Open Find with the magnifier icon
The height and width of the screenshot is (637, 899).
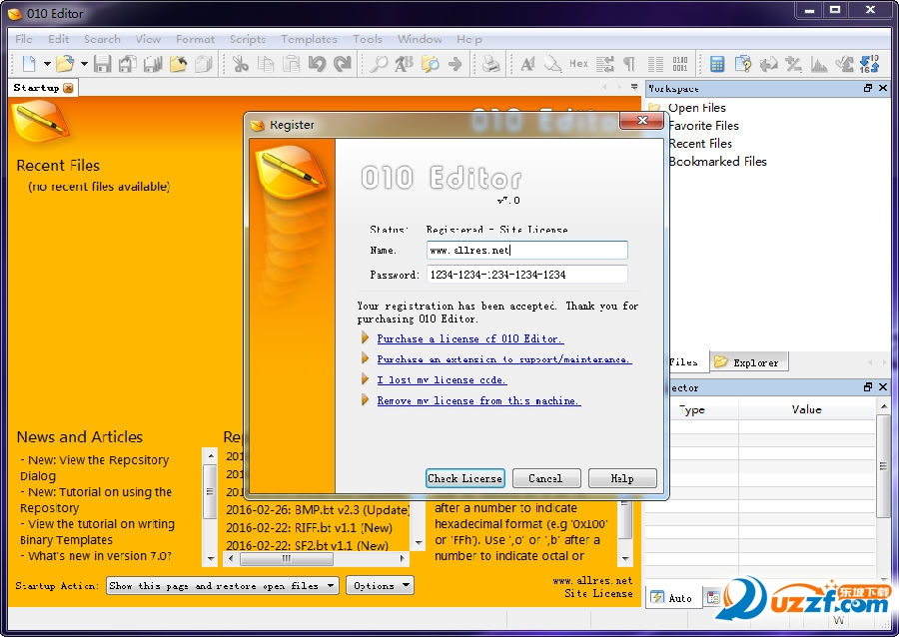click(379, 64)
